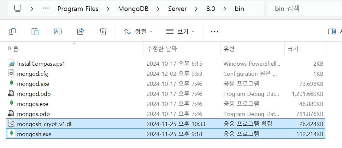Go to the 8.0 breadcrumb
The width and height of the screenshot is (342, 148).
click(x=211, y=9)
